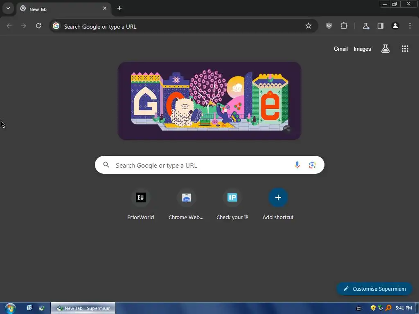Viewport: 419px width, 314px height.
Task: Click the Google Doodle image
Action: point(209,101)
